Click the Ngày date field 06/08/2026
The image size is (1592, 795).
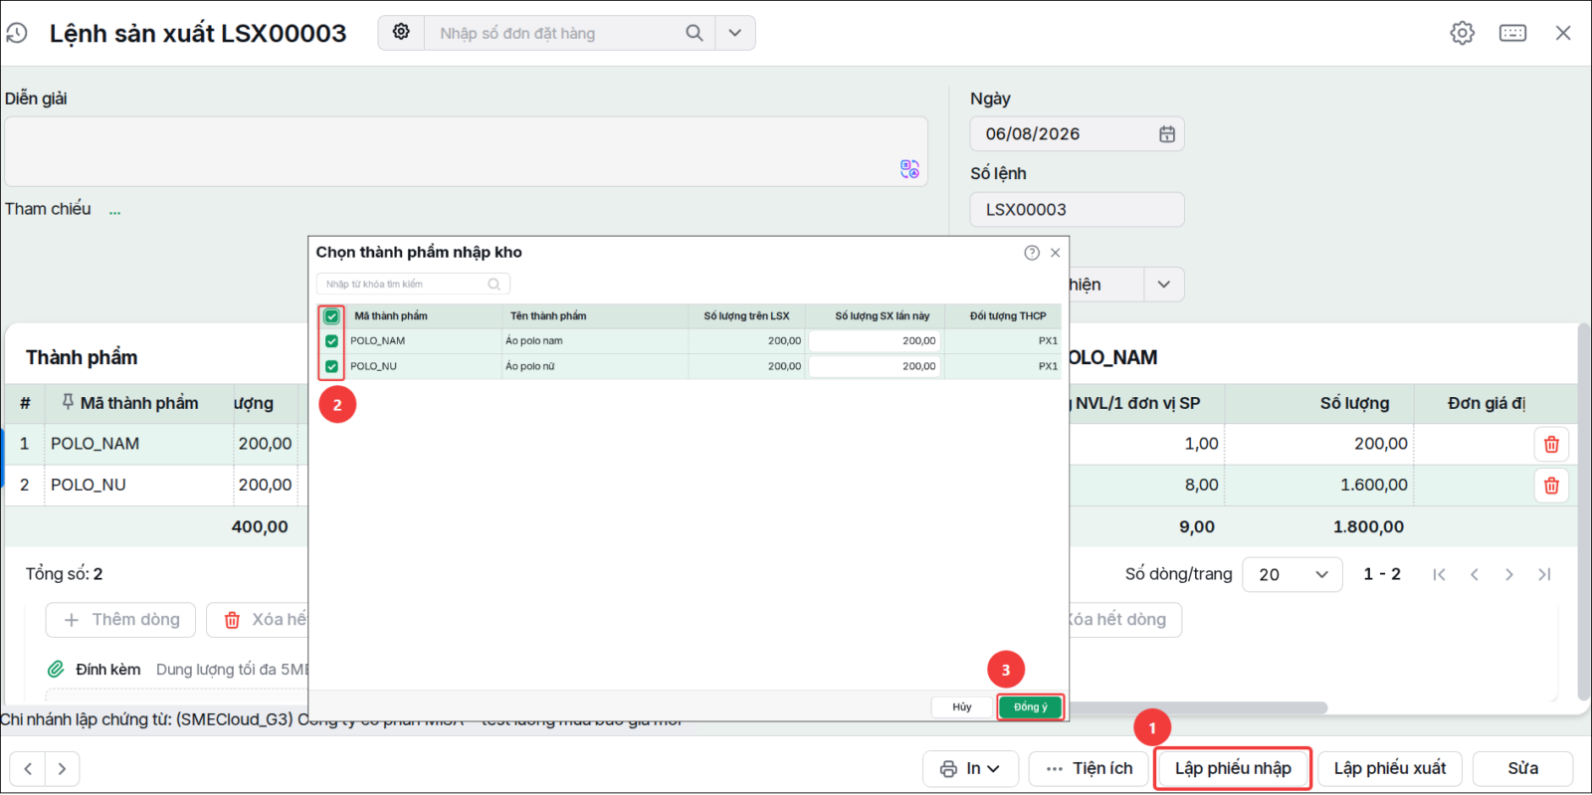click(1077, 134)
